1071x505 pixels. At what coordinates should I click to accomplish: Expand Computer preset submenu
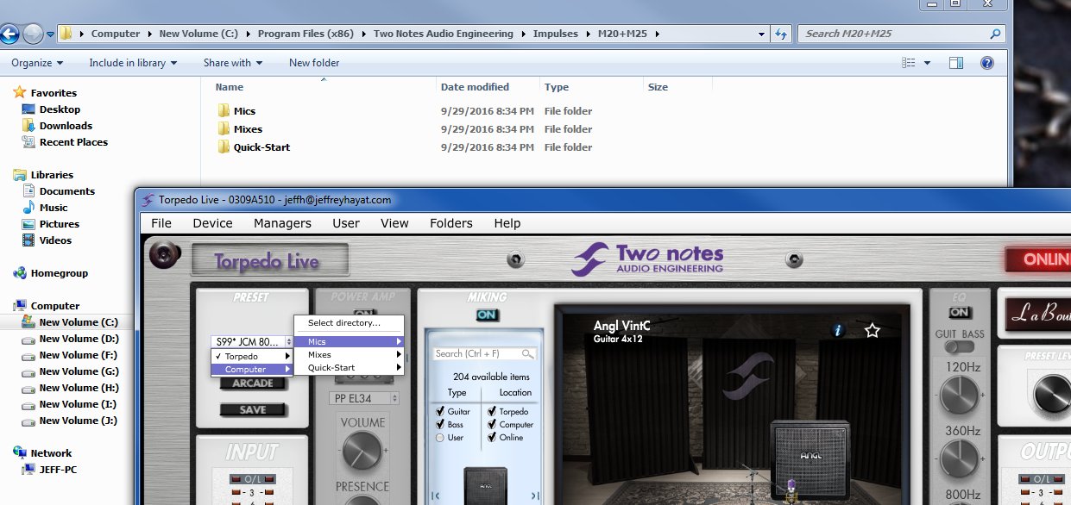[x=252, y=370]
